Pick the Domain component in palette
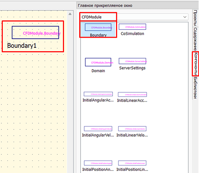Screen dimensions: 199x173 pyautogui.click(x=98, y=65)
